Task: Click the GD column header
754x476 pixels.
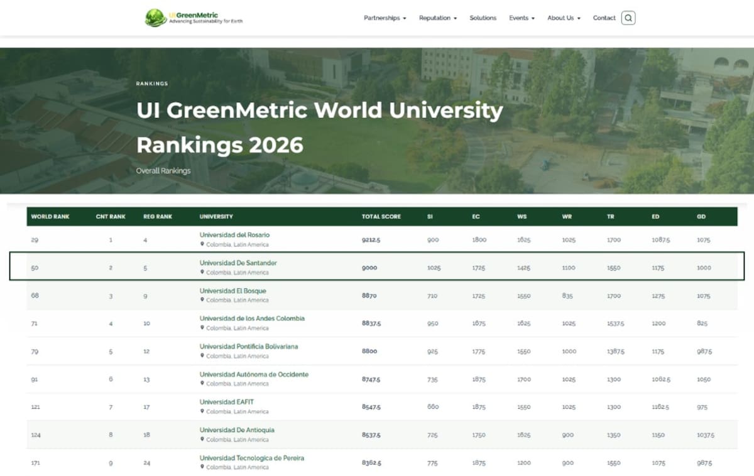Action: point(701,217)
